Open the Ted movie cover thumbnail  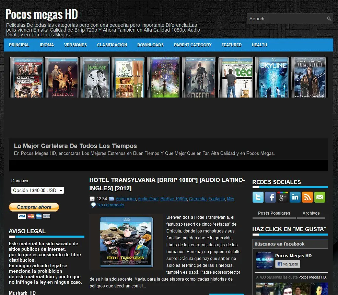pos(236,77)
